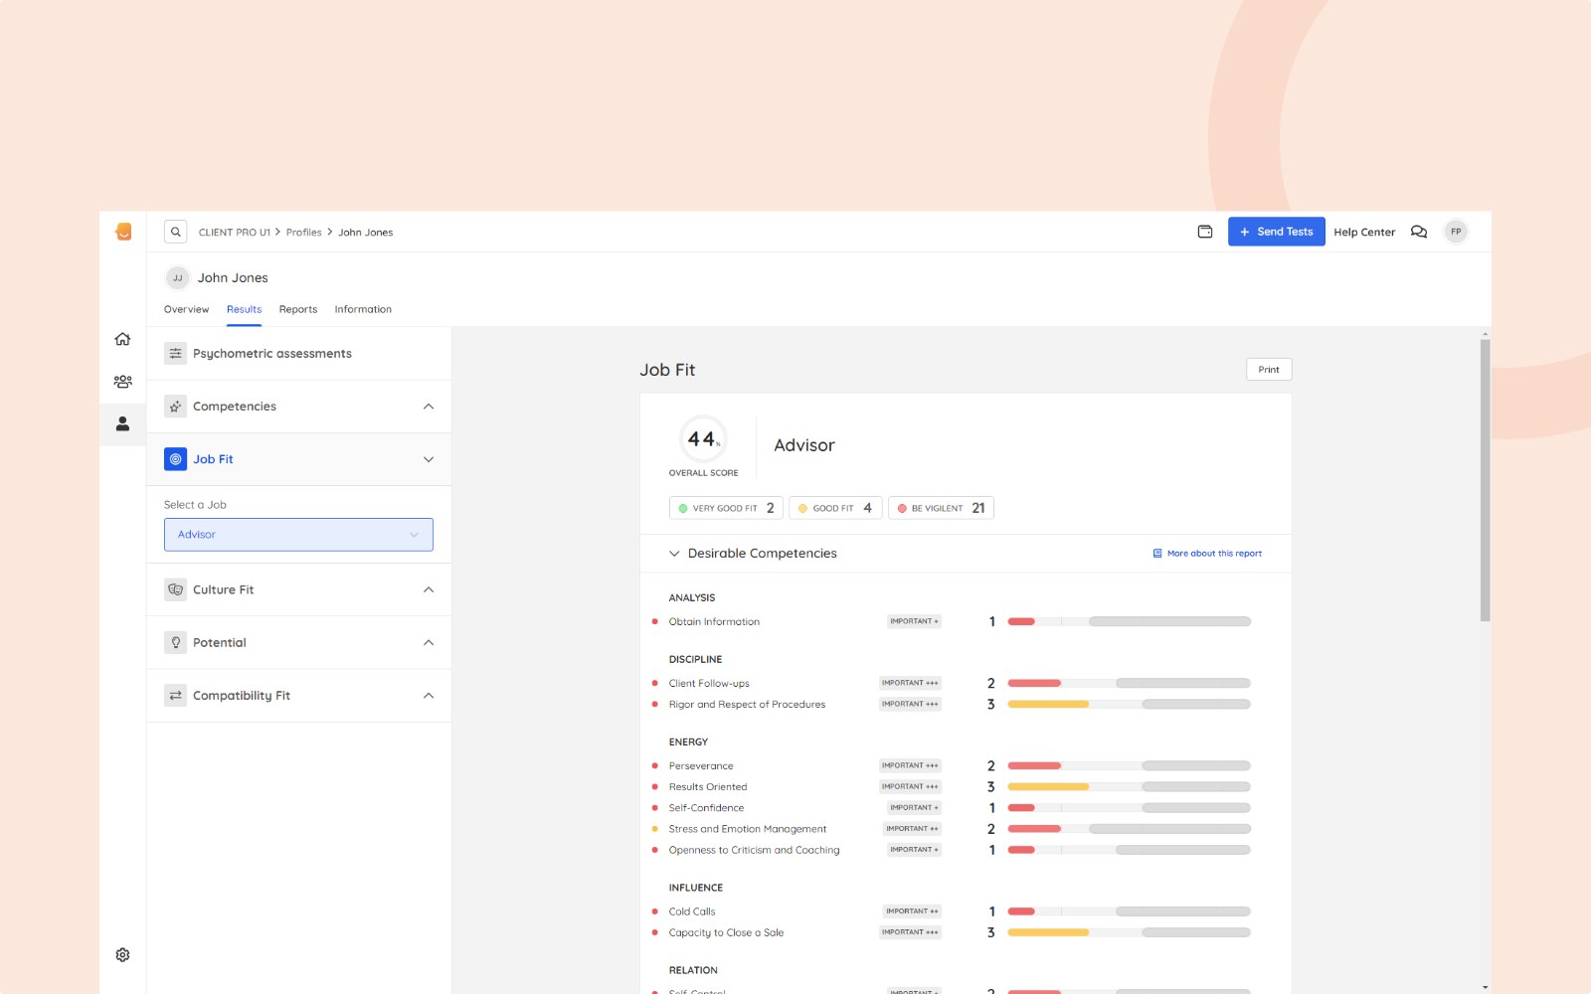Collapse the Job Fit section chevron
The width and height of the screenshot is (1591, 994).
click(429, 459)
